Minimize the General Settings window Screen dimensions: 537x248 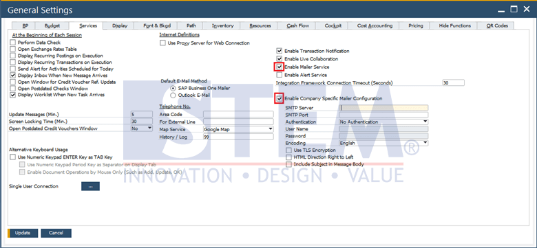501,10
